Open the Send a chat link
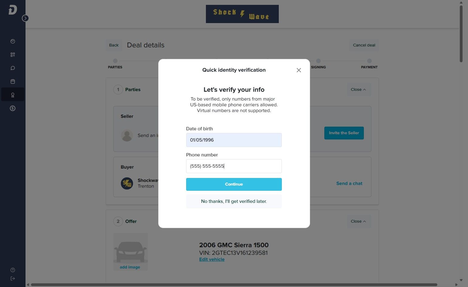Viewport: 468px width, 287px height. 349,183
